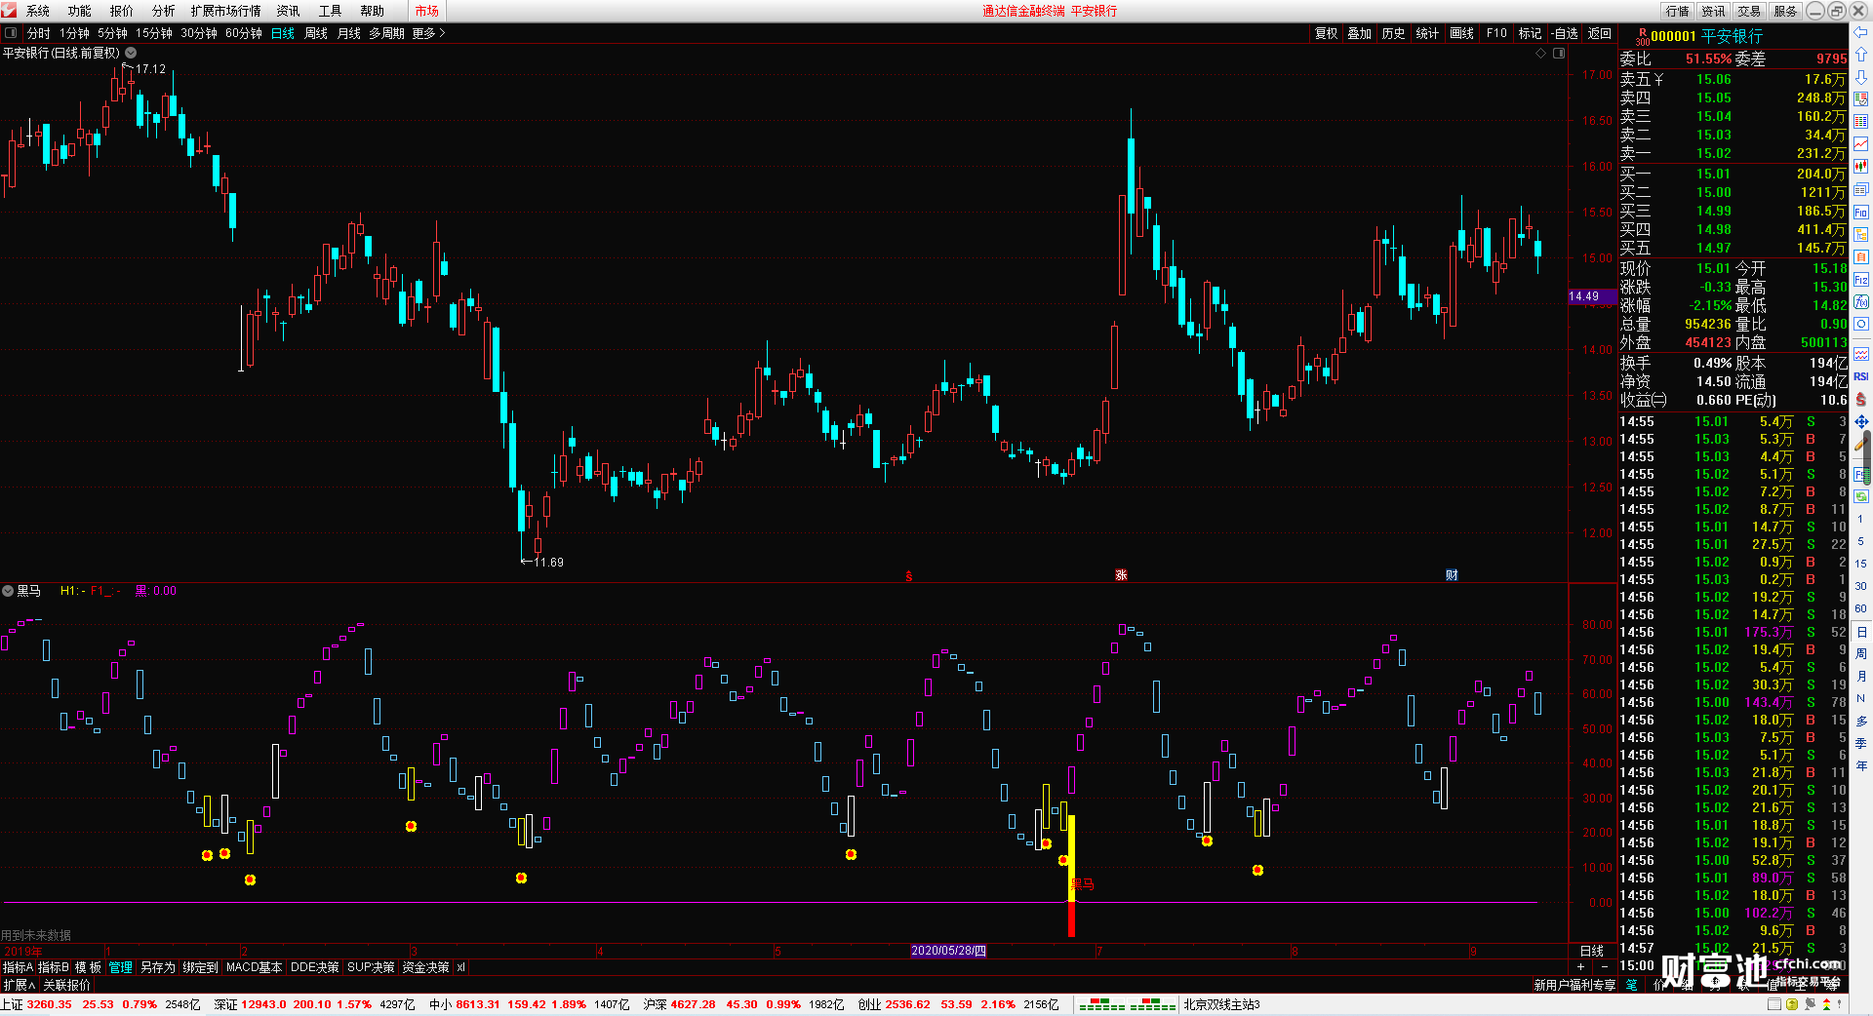Switch to 1分钟 period

click(74, 33)
